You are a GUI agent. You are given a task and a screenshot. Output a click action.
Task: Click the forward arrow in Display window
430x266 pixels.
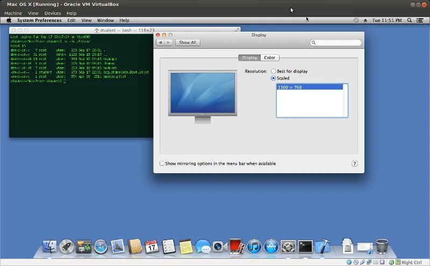(168, 42)
